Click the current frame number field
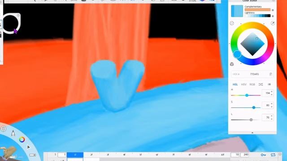 tap(62, 155)
